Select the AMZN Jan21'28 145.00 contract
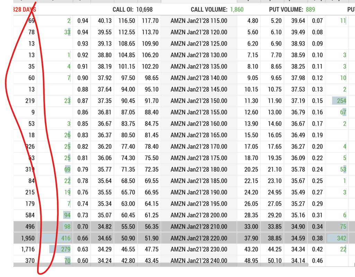This screenshot has width=355, height=277. click(199, 90)
